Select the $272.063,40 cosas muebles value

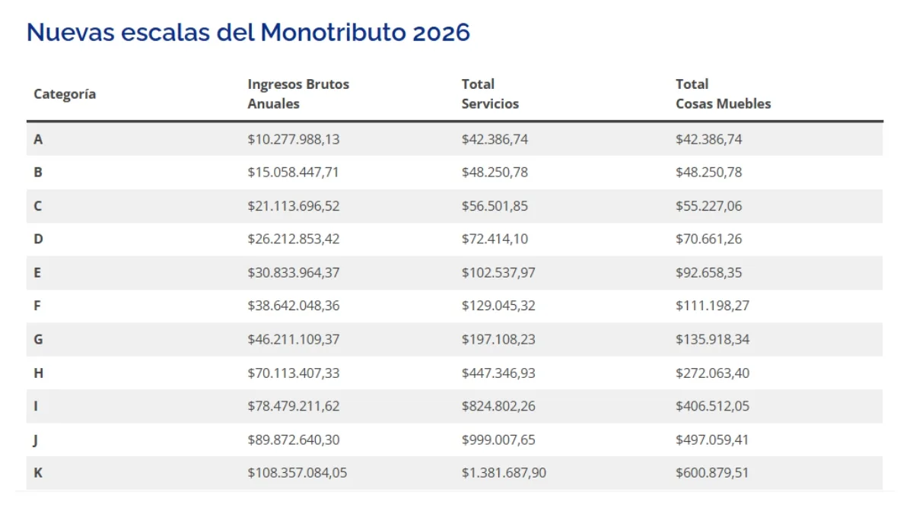tap(712, 373)
